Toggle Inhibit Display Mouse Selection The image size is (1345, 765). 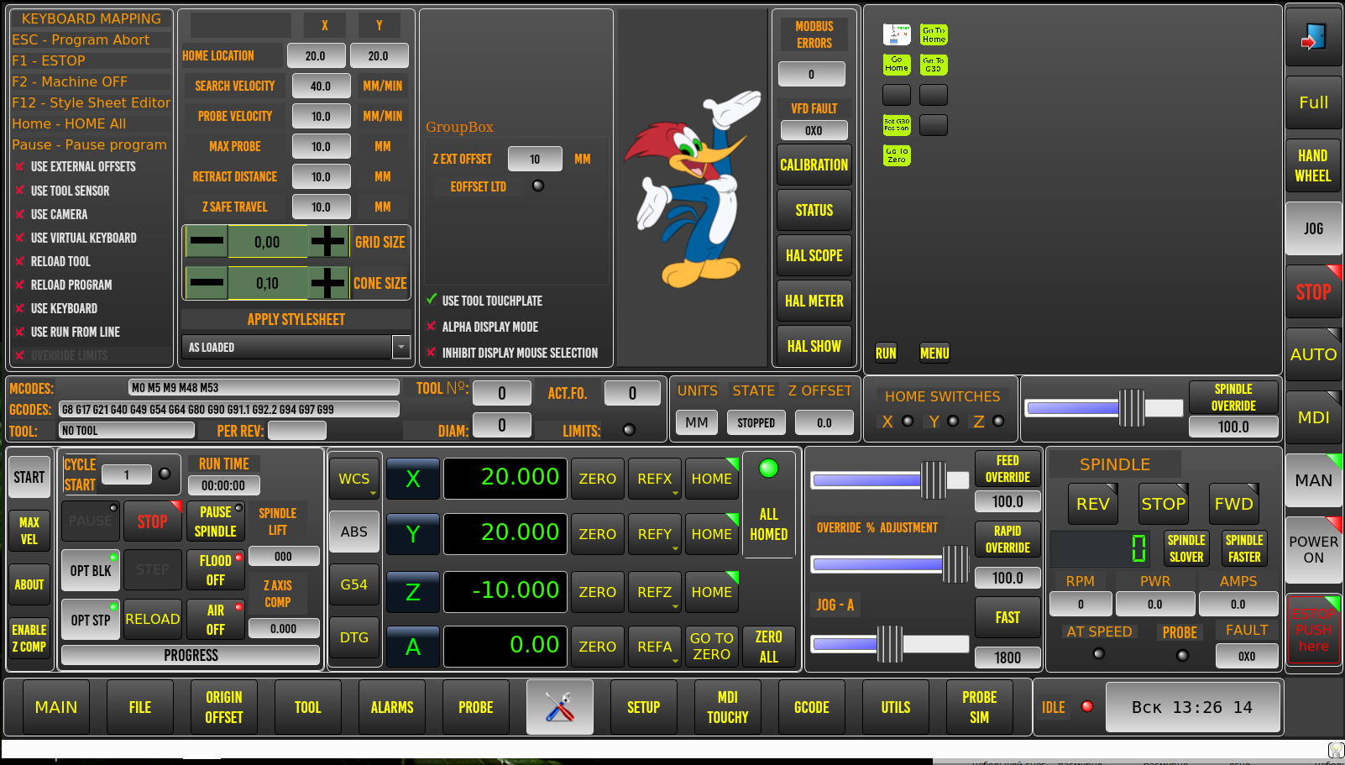[x=512, y=353]
